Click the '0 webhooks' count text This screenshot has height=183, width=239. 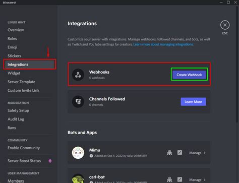[x=97, y=78]
